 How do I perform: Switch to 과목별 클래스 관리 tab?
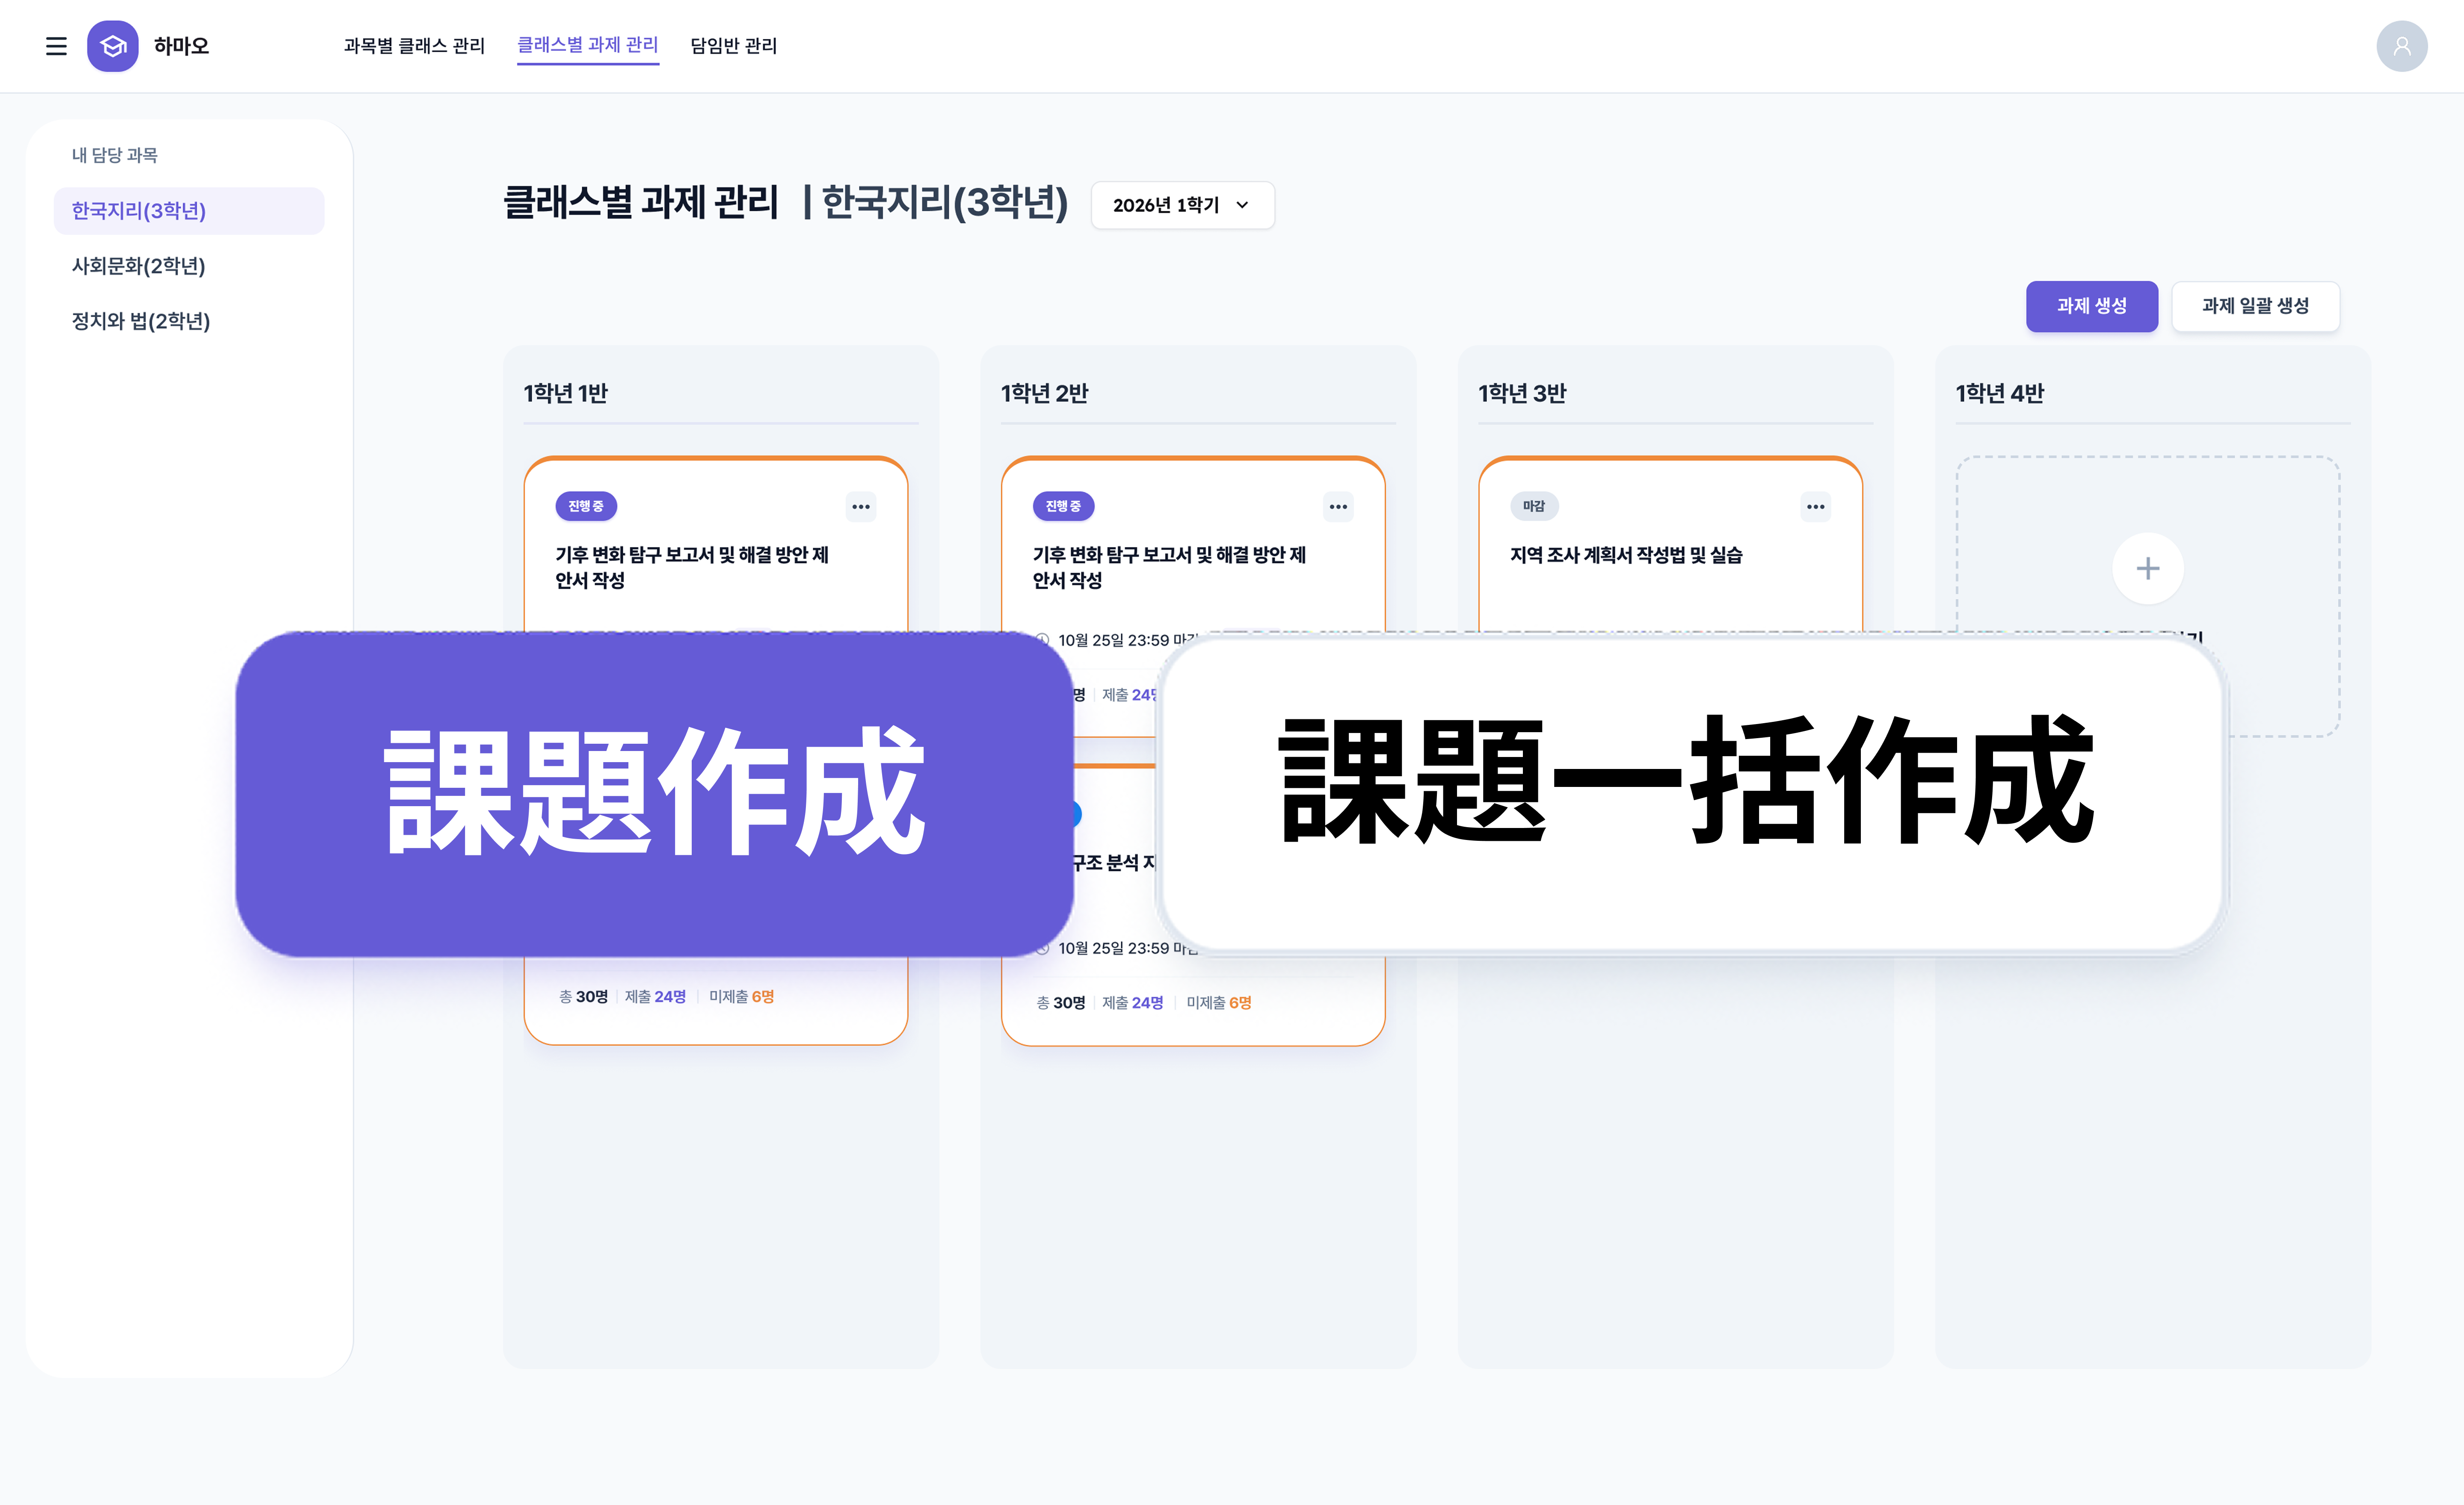(x=414, y=46)
